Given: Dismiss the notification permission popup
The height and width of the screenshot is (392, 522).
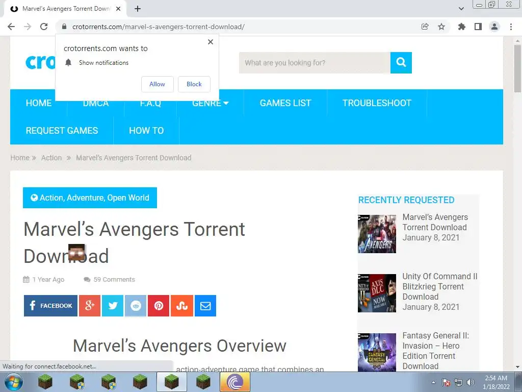Looking at the screenshot, I should click(211, 42).
